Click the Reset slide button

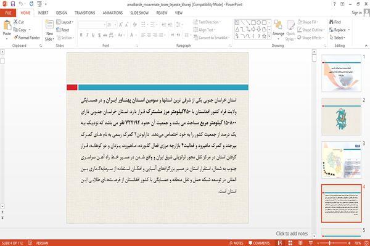(63, 30)
